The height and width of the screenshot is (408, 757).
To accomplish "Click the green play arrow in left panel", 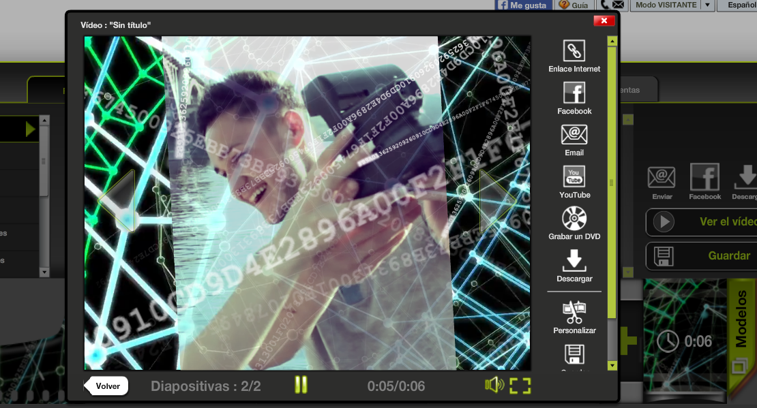I will [x=30, y=129].
